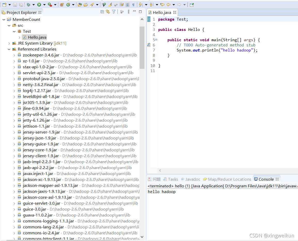Collapse all in Project Explorer

(x=102, y=12)
